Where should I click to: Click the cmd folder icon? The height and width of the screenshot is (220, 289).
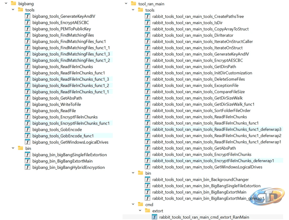click(140, 204)
